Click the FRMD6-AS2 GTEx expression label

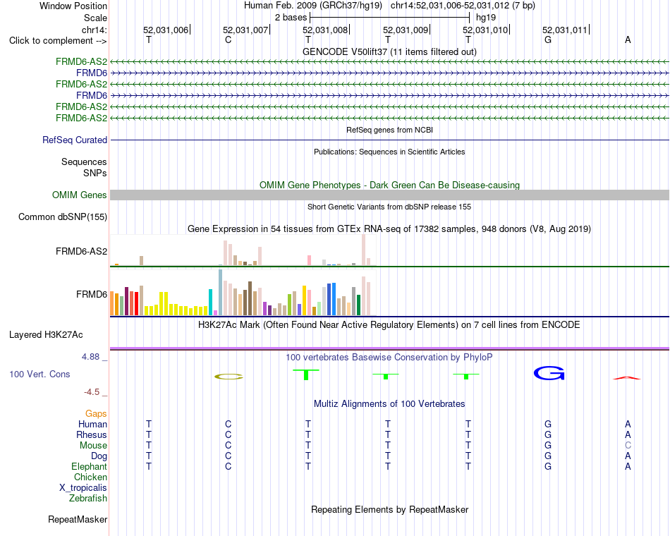[81, 251]
